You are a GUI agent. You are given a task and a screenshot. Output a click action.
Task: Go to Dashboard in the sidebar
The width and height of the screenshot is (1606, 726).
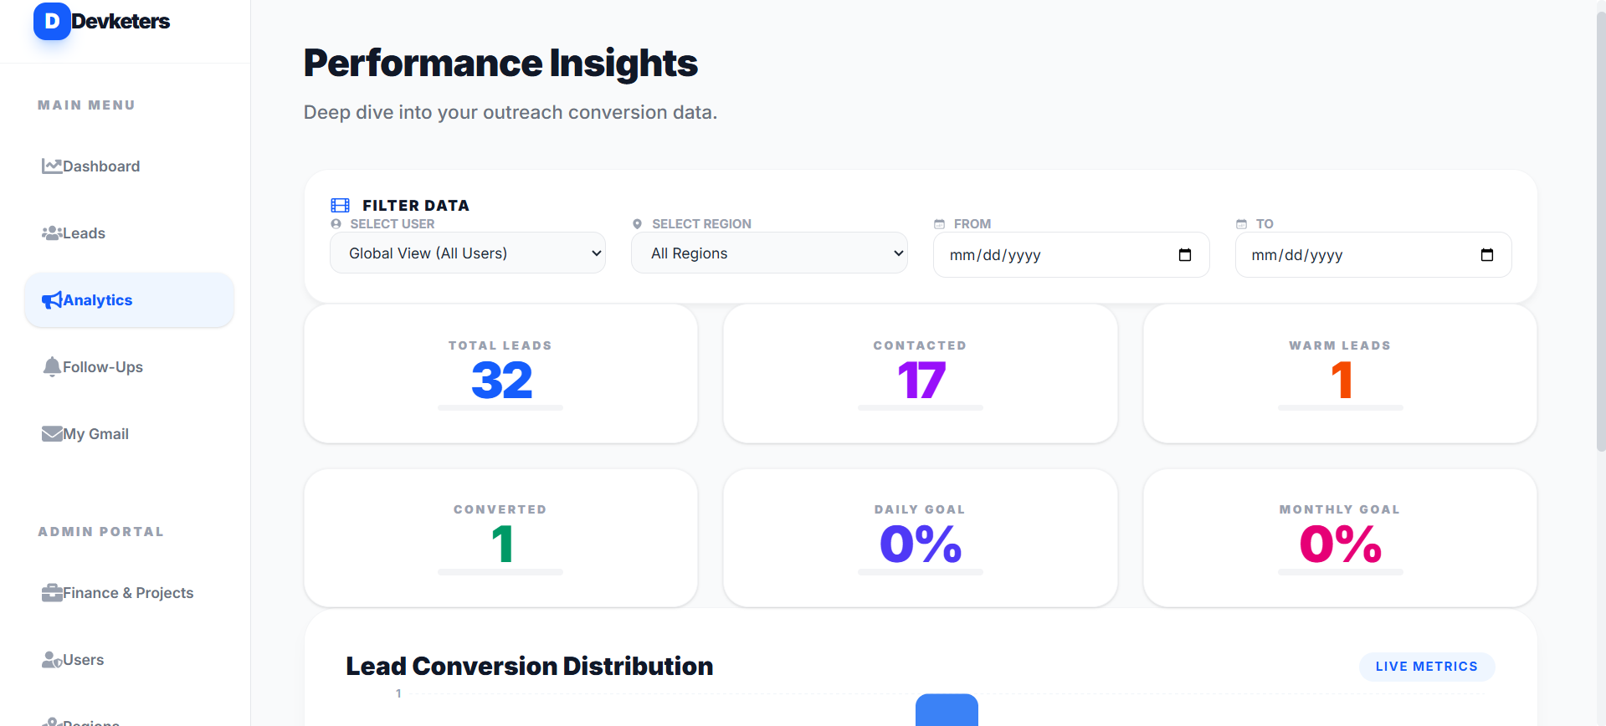point(129,166)
